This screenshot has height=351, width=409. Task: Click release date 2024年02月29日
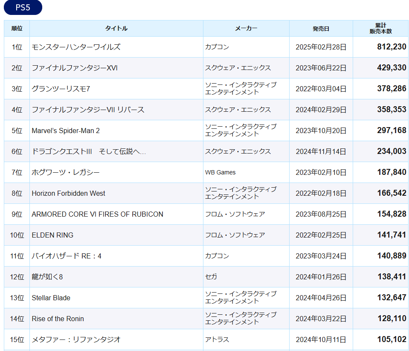[x=321, y=110]
